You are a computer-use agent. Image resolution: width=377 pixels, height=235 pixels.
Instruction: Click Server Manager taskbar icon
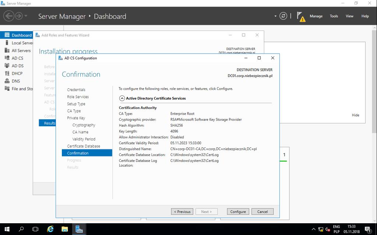pyautogui.click(x=79, y=229)
